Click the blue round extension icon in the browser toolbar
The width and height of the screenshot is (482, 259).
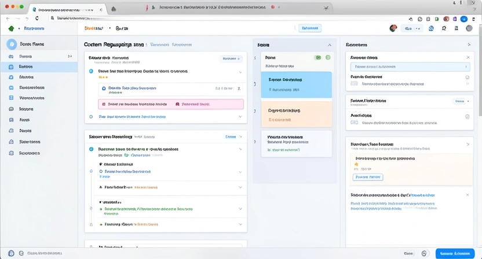464,19
